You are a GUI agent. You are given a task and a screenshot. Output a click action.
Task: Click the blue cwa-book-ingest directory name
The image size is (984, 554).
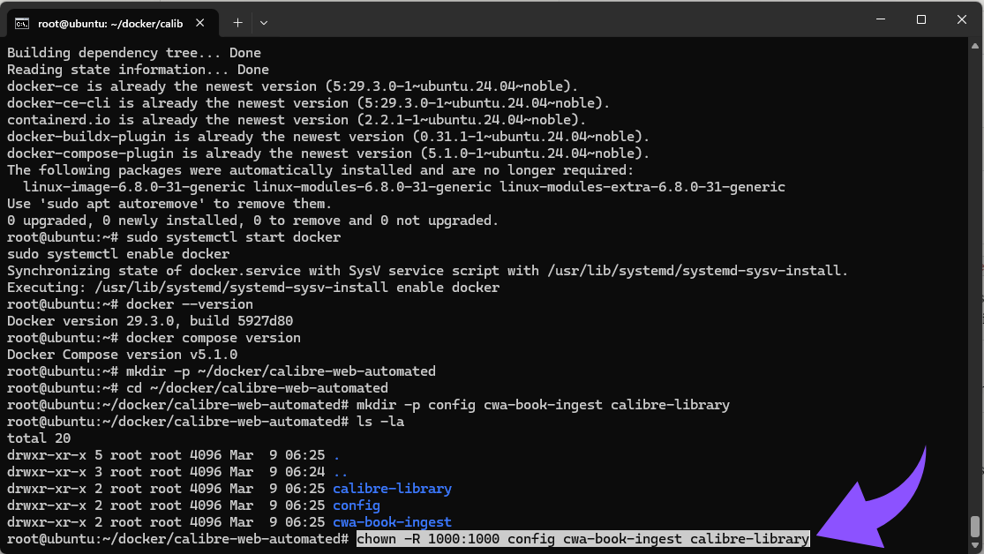point(392,522)
